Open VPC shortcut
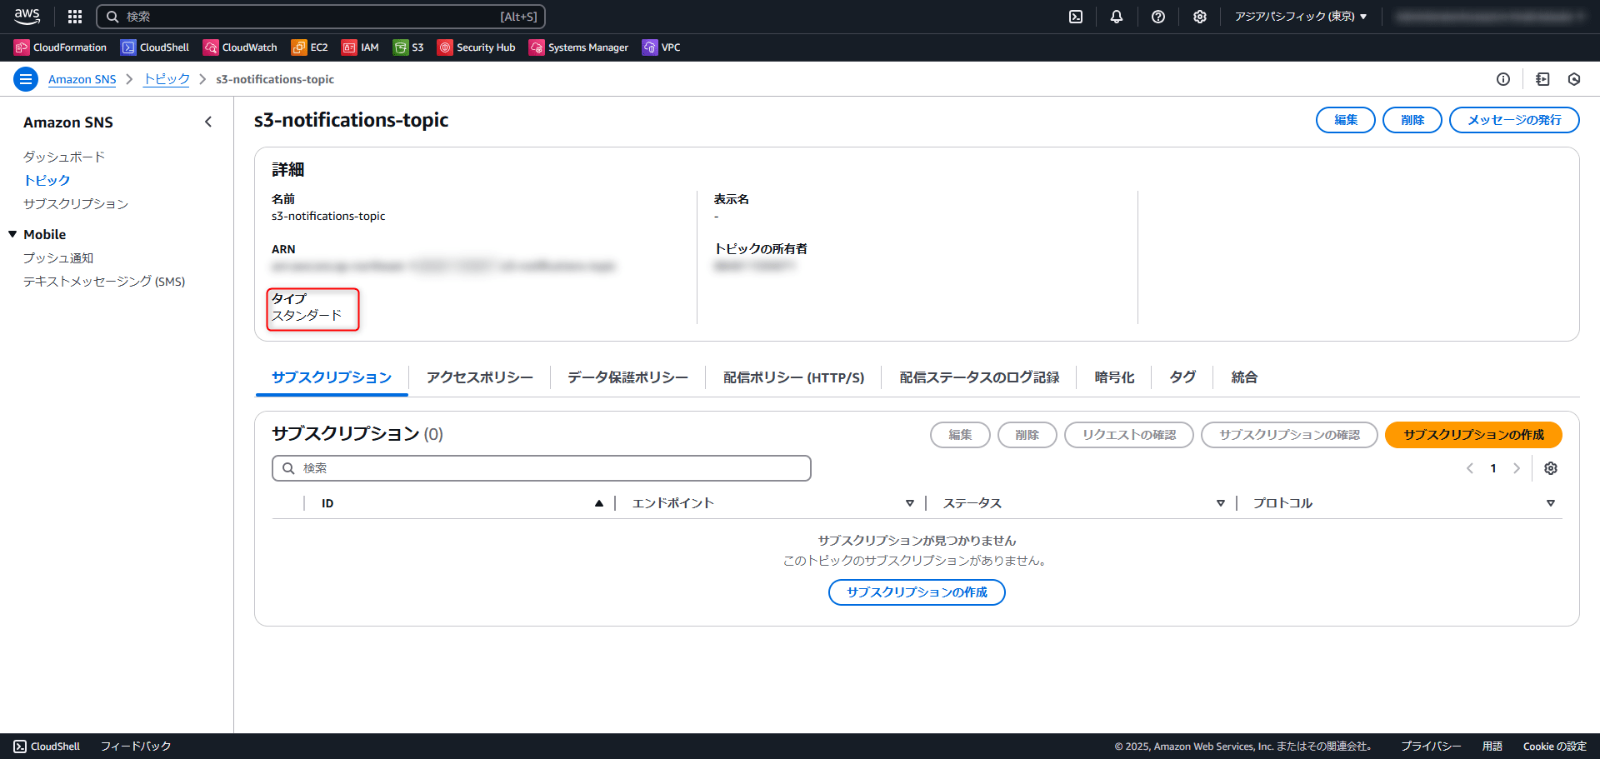Screen dimensions: 1600x759 point(661,47)
